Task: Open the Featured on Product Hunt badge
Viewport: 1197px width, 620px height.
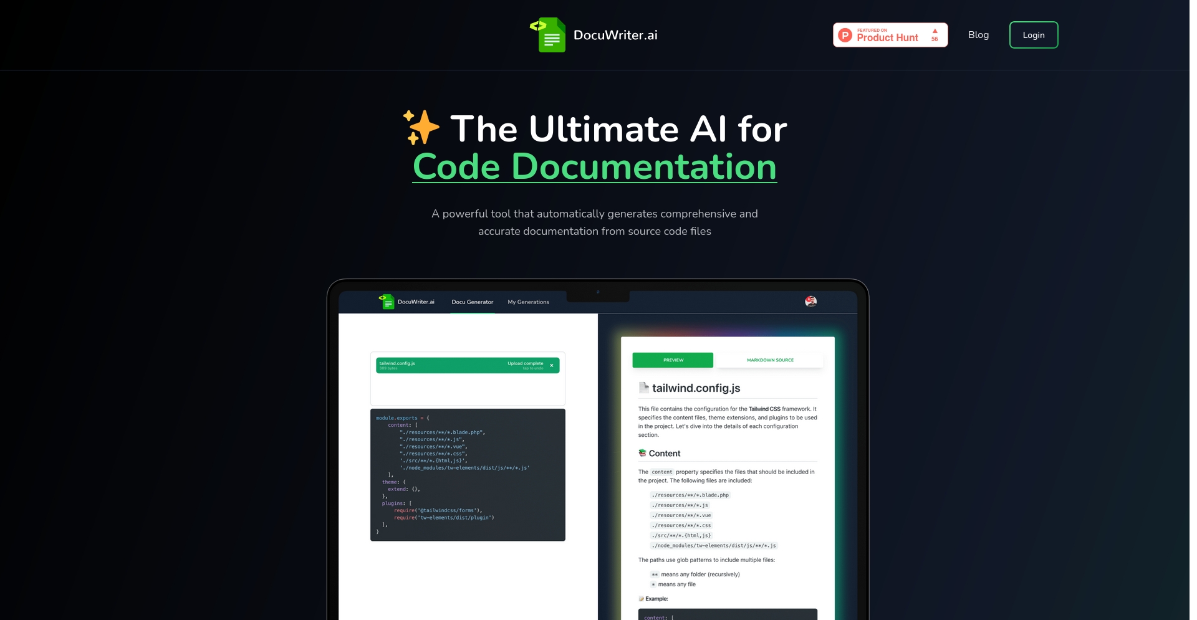Action: (890, 35)
